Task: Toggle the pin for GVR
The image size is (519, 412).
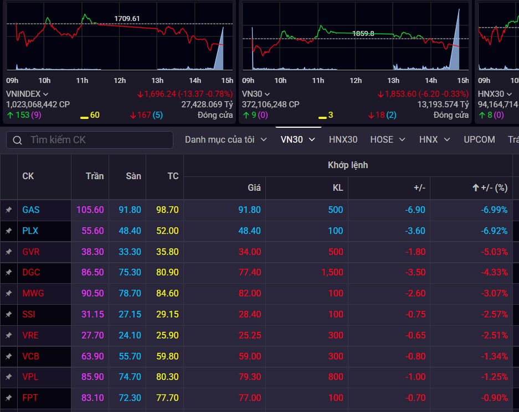Action: [x=8, y=252]
